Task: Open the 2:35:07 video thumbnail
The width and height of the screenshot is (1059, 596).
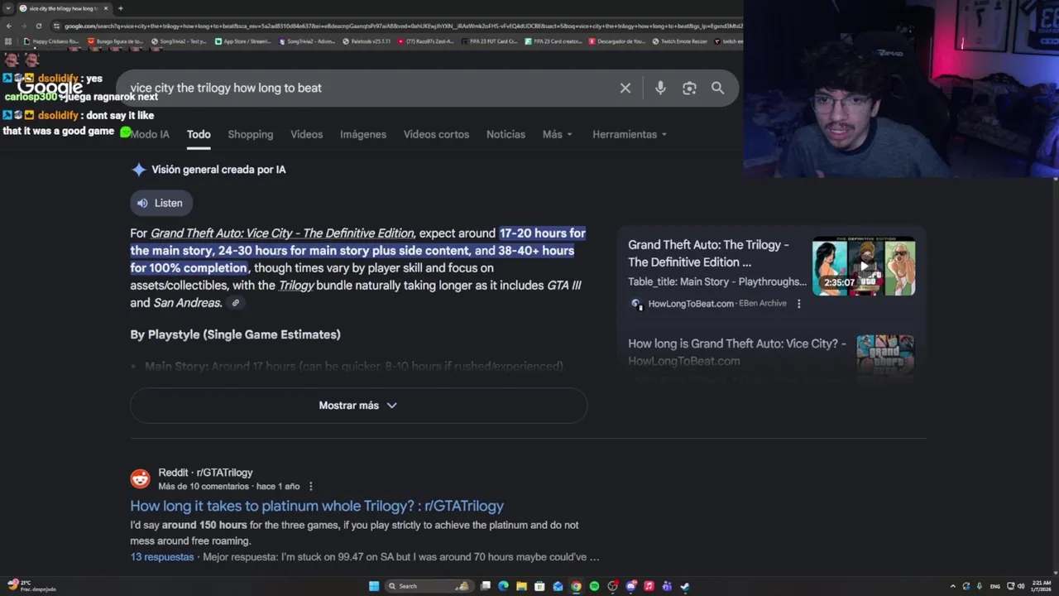Action: click(864, 266)
